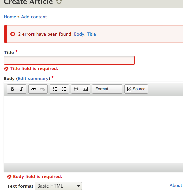Screen dimensions: 183x195
Task: Insert a numbered list
Action: [64, 89]
